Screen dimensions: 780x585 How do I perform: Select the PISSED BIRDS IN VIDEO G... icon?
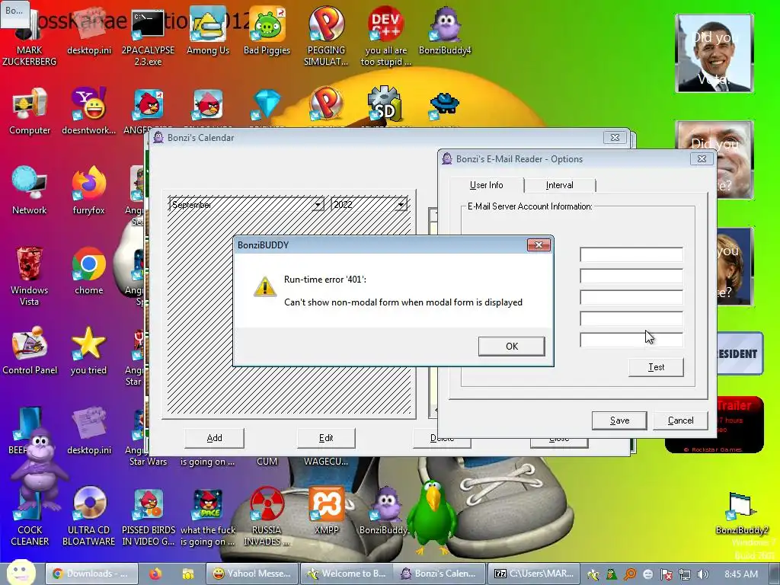click(149, 516)
